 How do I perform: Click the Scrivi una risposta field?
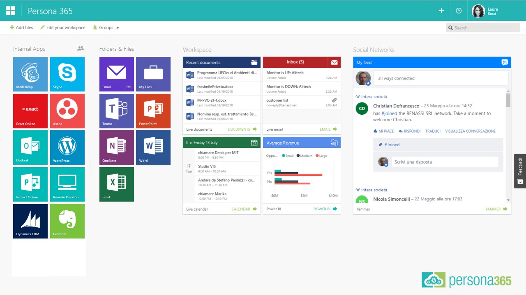coord(445,162)
